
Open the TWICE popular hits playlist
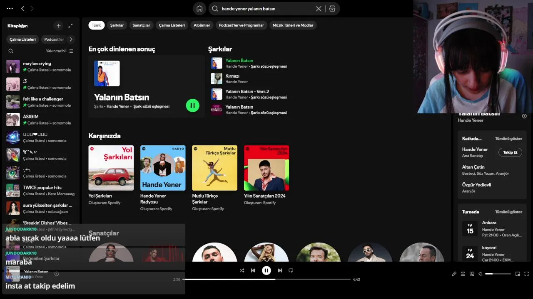pos(40,190)
